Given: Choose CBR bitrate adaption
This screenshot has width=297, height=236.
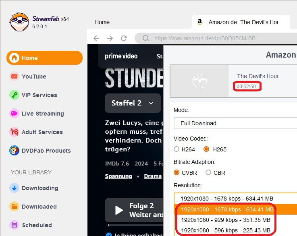Looking at the screenshot, I should pyautogui.click(x=208, y=172).
